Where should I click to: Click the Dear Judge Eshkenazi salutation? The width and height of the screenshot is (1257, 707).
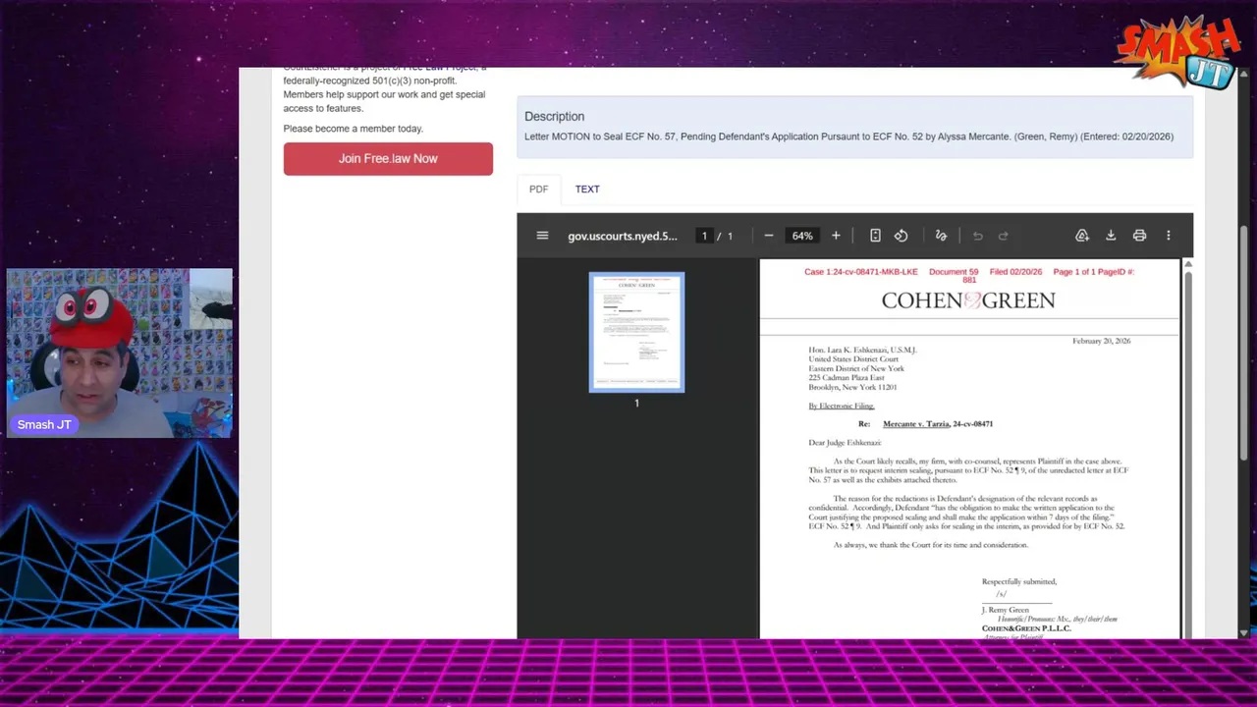[845, 443]
